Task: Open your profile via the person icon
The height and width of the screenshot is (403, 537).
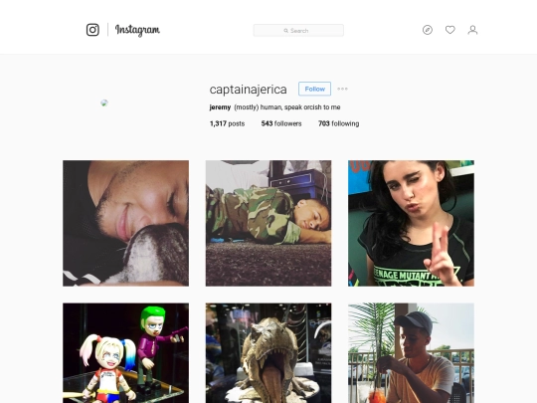Action: [x=472, y=30]
